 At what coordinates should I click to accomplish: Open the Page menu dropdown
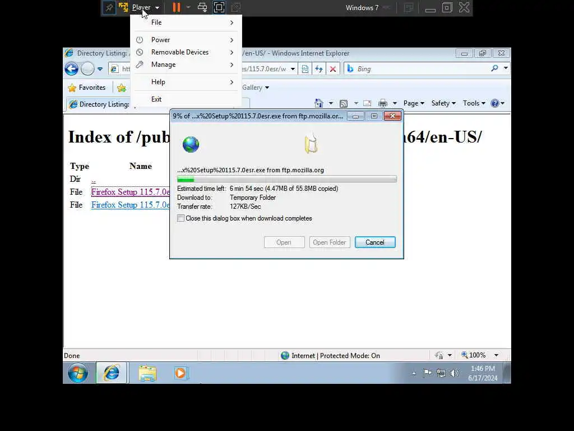point(414,103)
